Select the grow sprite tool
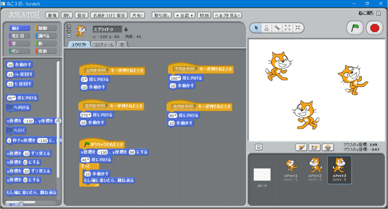388x209 pixels. point(288,28)
